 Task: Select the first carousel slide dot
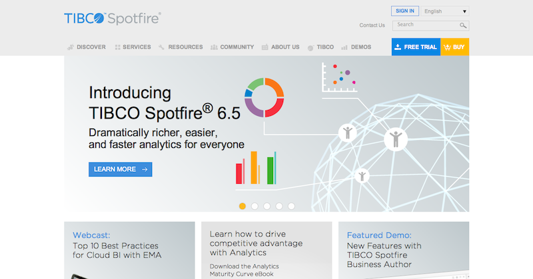[243, 206]
